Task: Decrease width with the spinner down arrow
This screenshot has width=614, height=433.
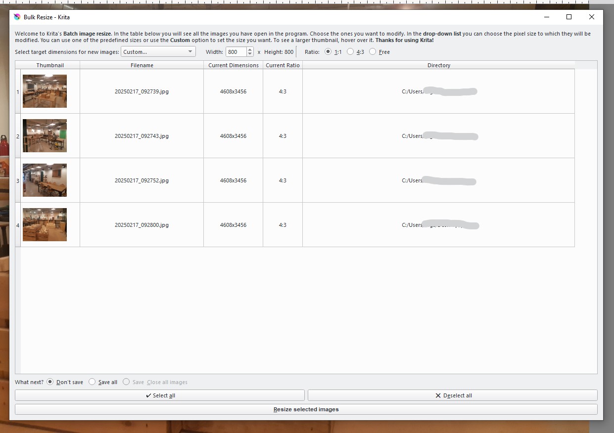Action: (250, 54)
